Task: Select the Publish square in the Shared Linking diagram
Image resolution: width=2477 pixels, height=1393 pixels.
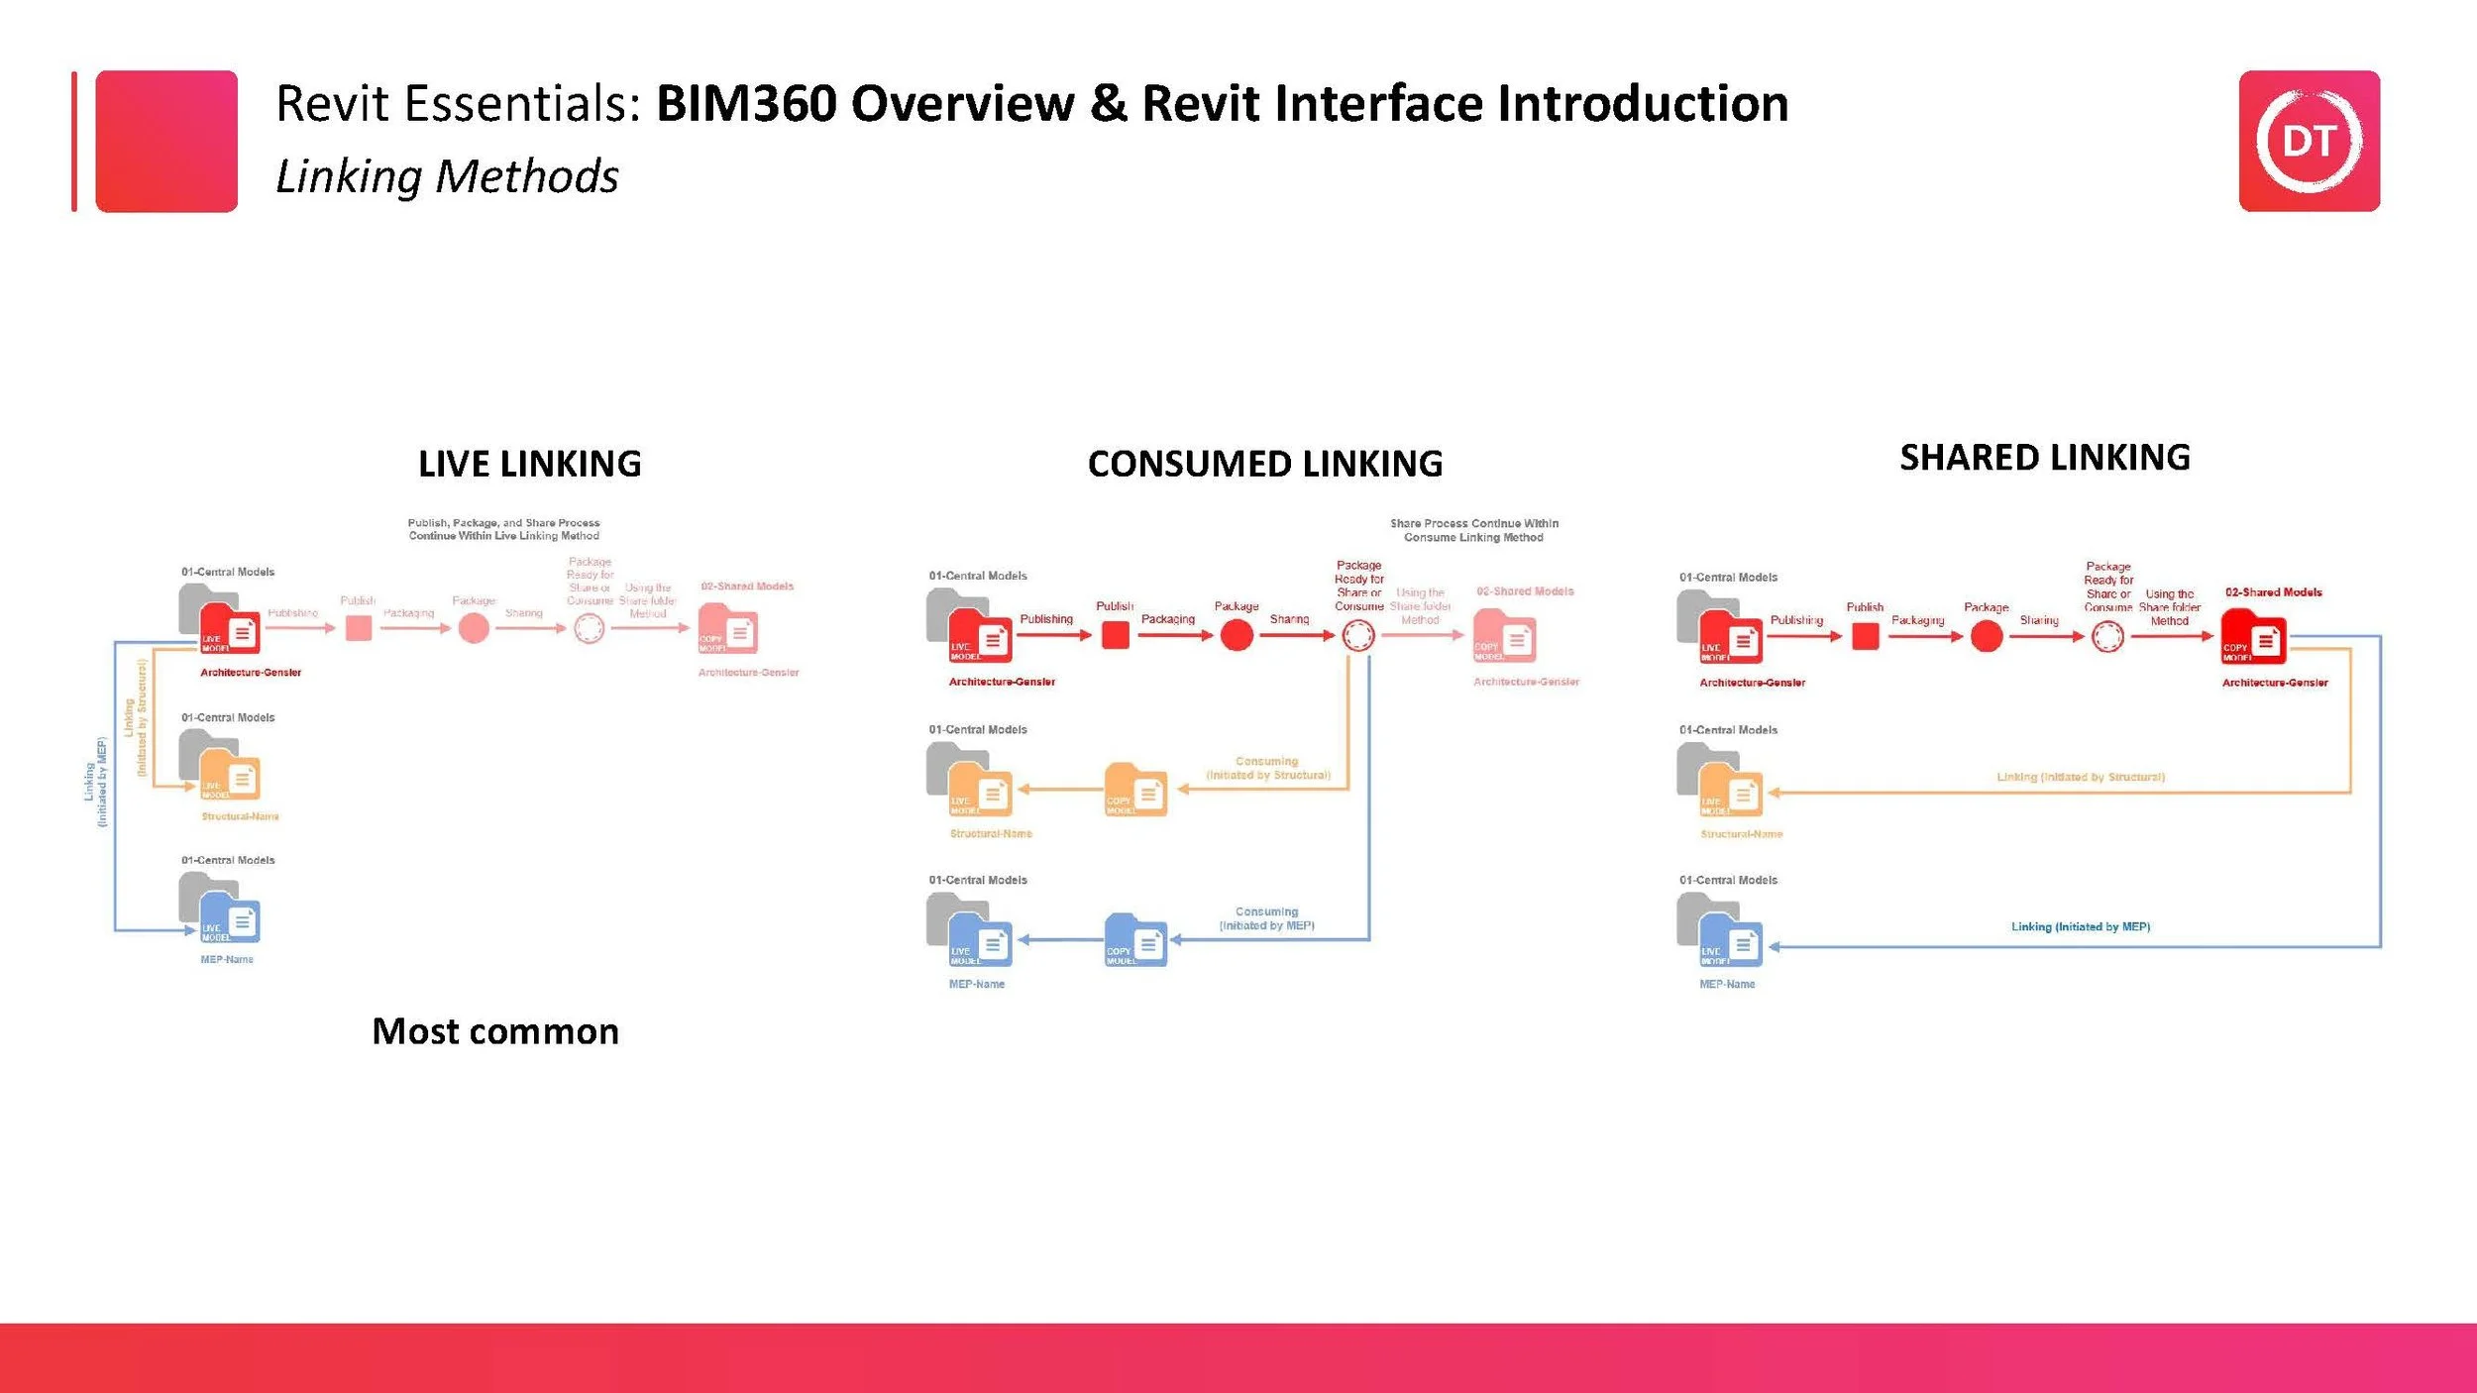Action: click(1866, 636)
